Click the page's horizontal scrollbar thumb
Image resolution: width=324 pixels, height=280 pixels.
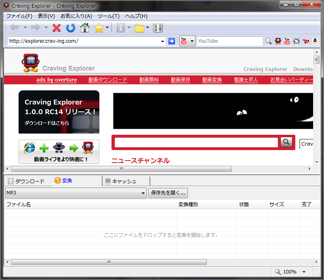[122, 169]
